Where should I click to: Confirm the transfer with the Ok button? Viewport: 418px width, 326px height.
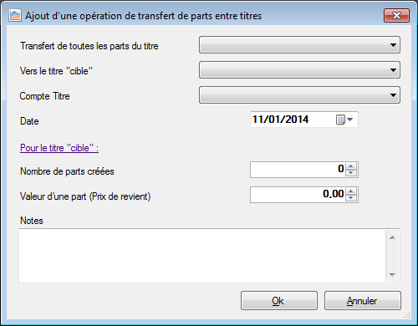(279, 301)
